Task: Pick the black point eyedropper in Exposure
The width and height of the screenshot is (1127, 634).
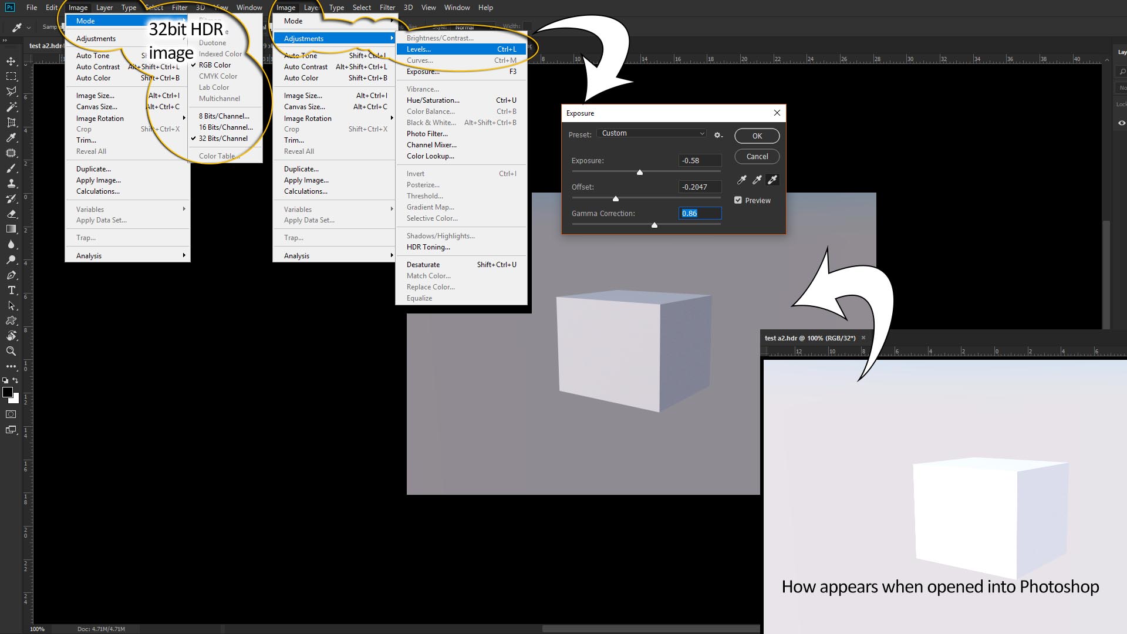Action: 742,180
